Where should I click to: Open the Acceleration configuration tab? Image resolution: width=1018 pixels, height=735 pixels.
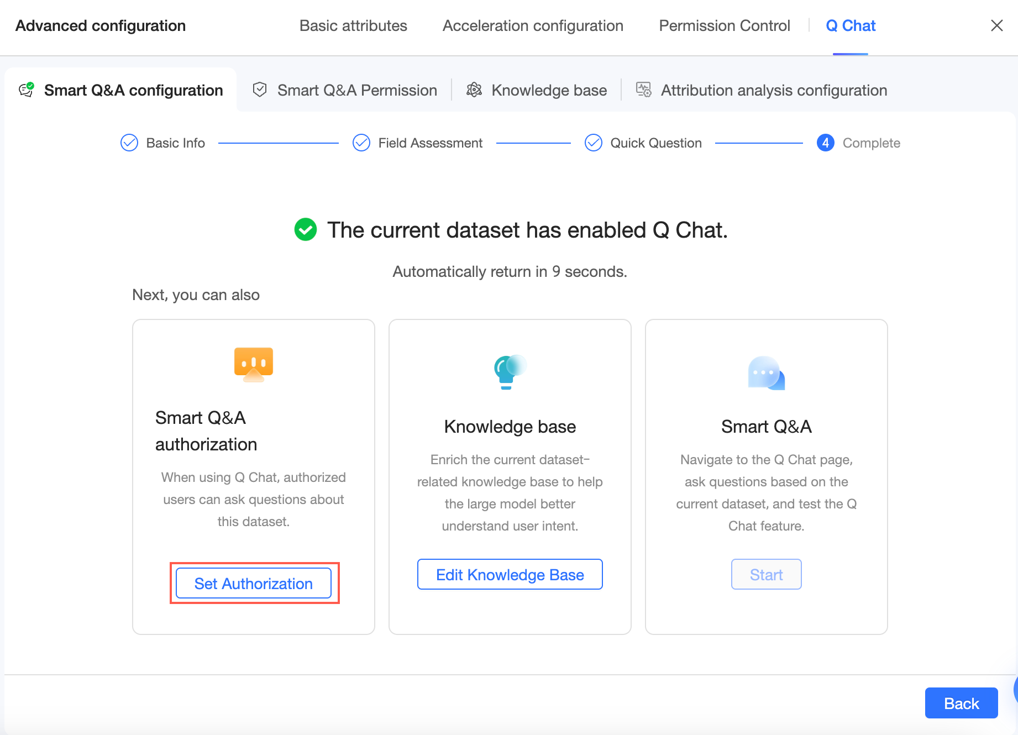(533, 25)
